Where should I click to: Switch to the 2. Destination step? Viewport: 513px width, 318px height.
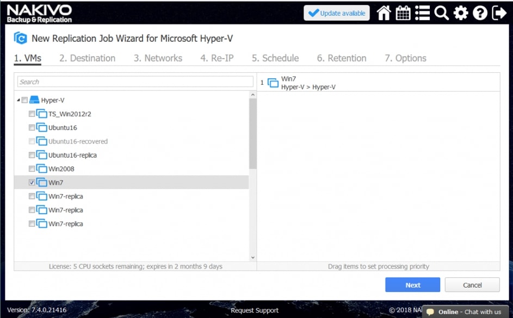click(87, 58)
